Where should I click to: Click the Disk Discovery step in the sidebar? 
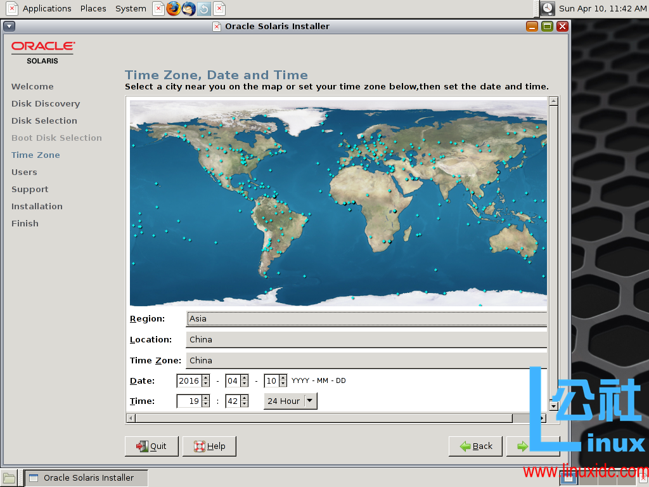click(46, 103)
